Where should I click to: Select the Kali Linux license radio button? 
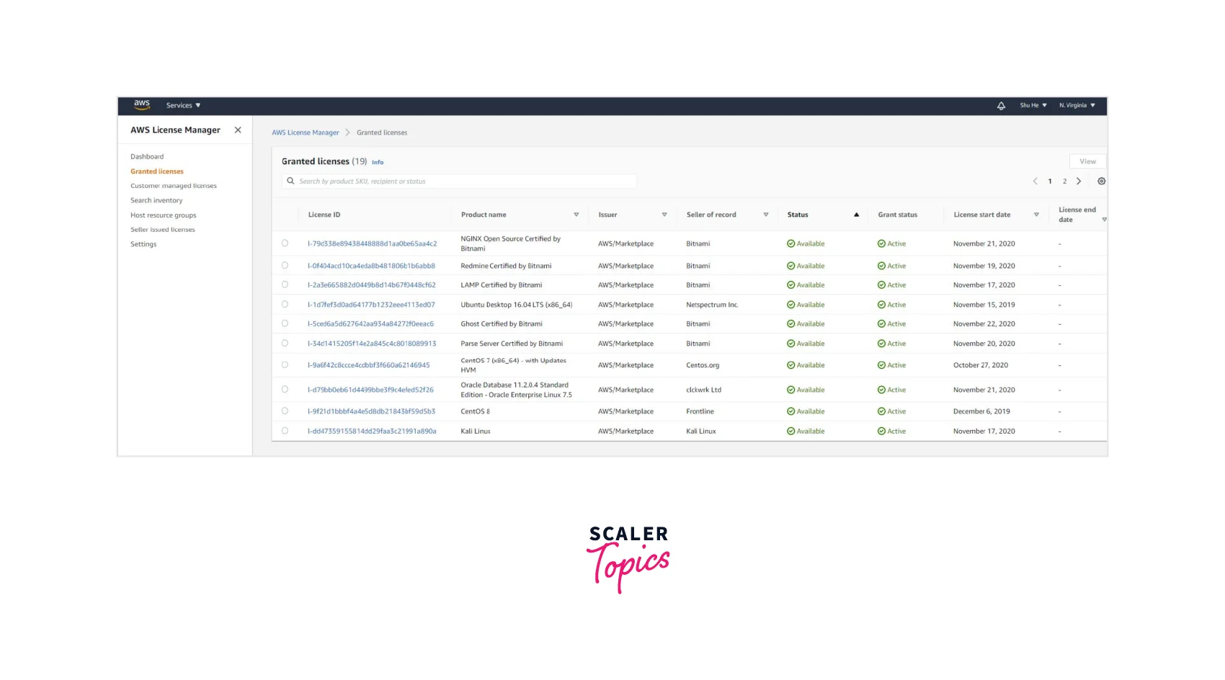285,431
